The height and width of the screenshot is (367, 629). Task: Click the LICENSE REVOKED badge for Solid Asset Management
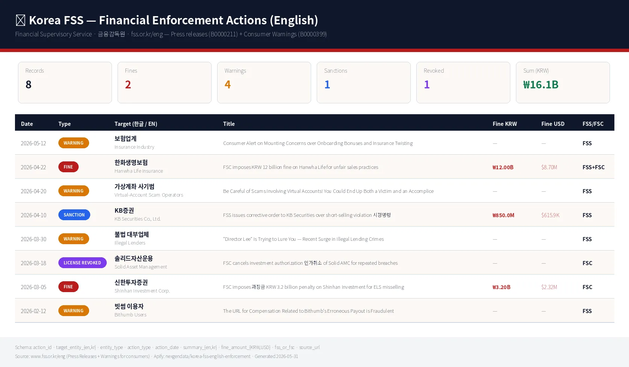(x=82, y=263)
